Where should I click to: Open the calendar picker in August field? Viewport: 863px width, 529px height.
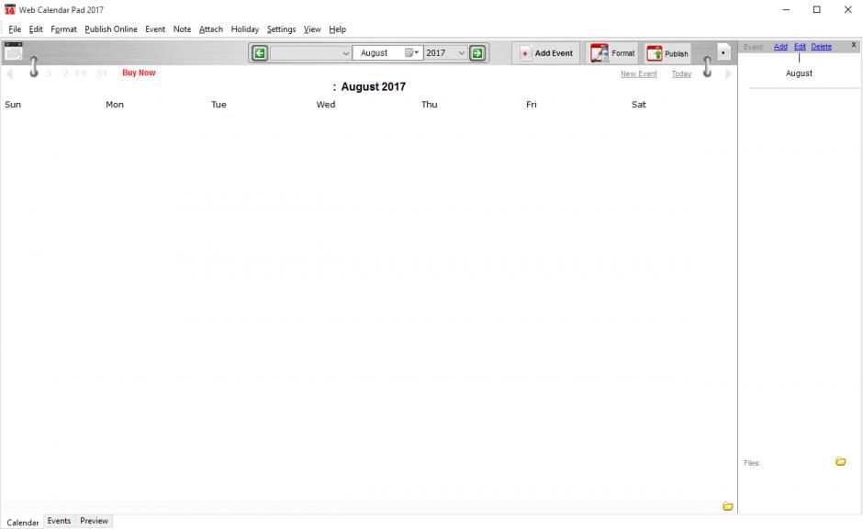tap(411, 53)
